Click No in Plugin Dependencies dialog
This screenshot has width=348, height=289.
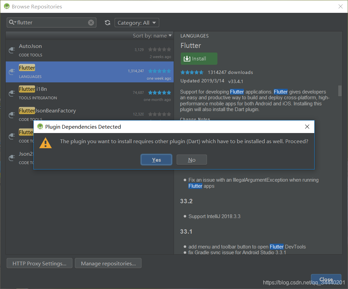tap(192, 160)
